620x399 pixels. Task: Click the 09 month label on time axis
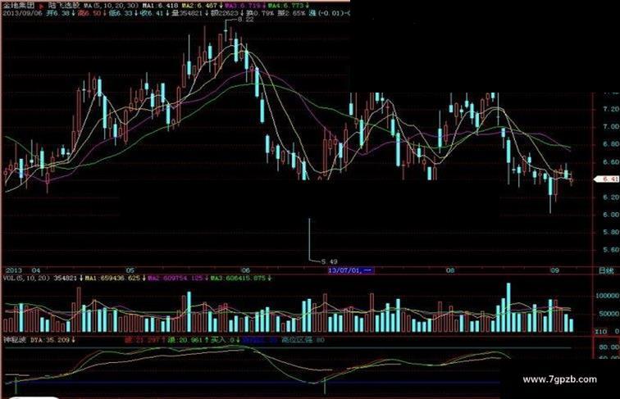555,270
